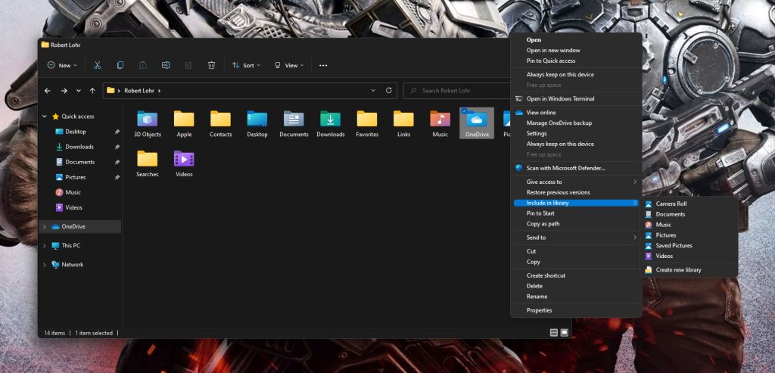Open the Sort dropdown menu

point(246,65)
